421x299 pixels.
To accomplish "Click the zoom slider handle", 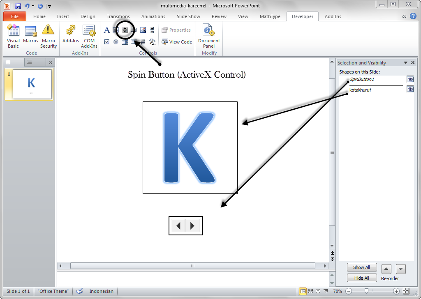I will pos(366,291).
